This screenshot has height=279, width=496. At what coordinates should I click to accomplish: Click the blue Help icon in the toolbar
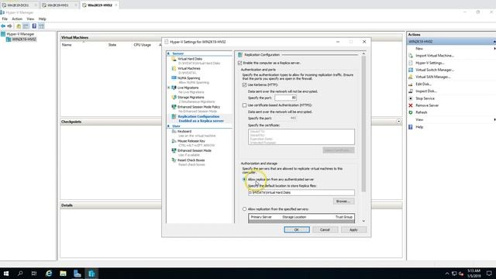(x=34, y=26)
